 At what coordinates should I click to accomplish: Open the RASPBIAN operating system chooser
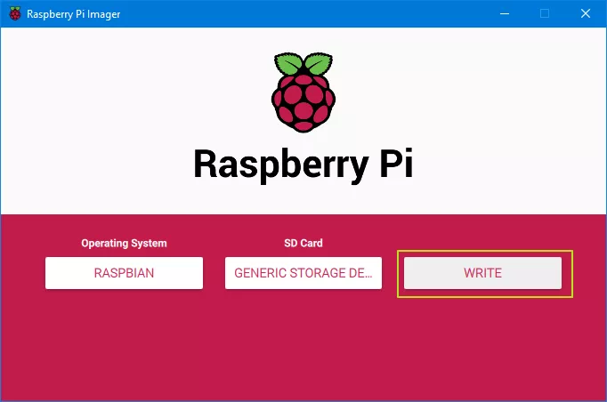pos(124,273)
